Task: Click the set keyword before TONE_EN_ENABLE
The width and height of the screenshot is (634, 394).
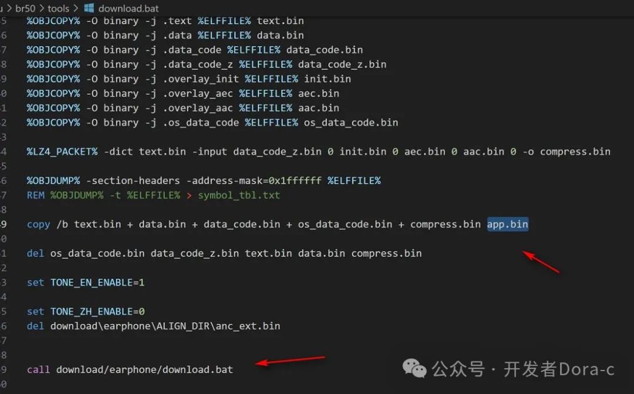Action: pyautogui.click(x=36, y=283)
